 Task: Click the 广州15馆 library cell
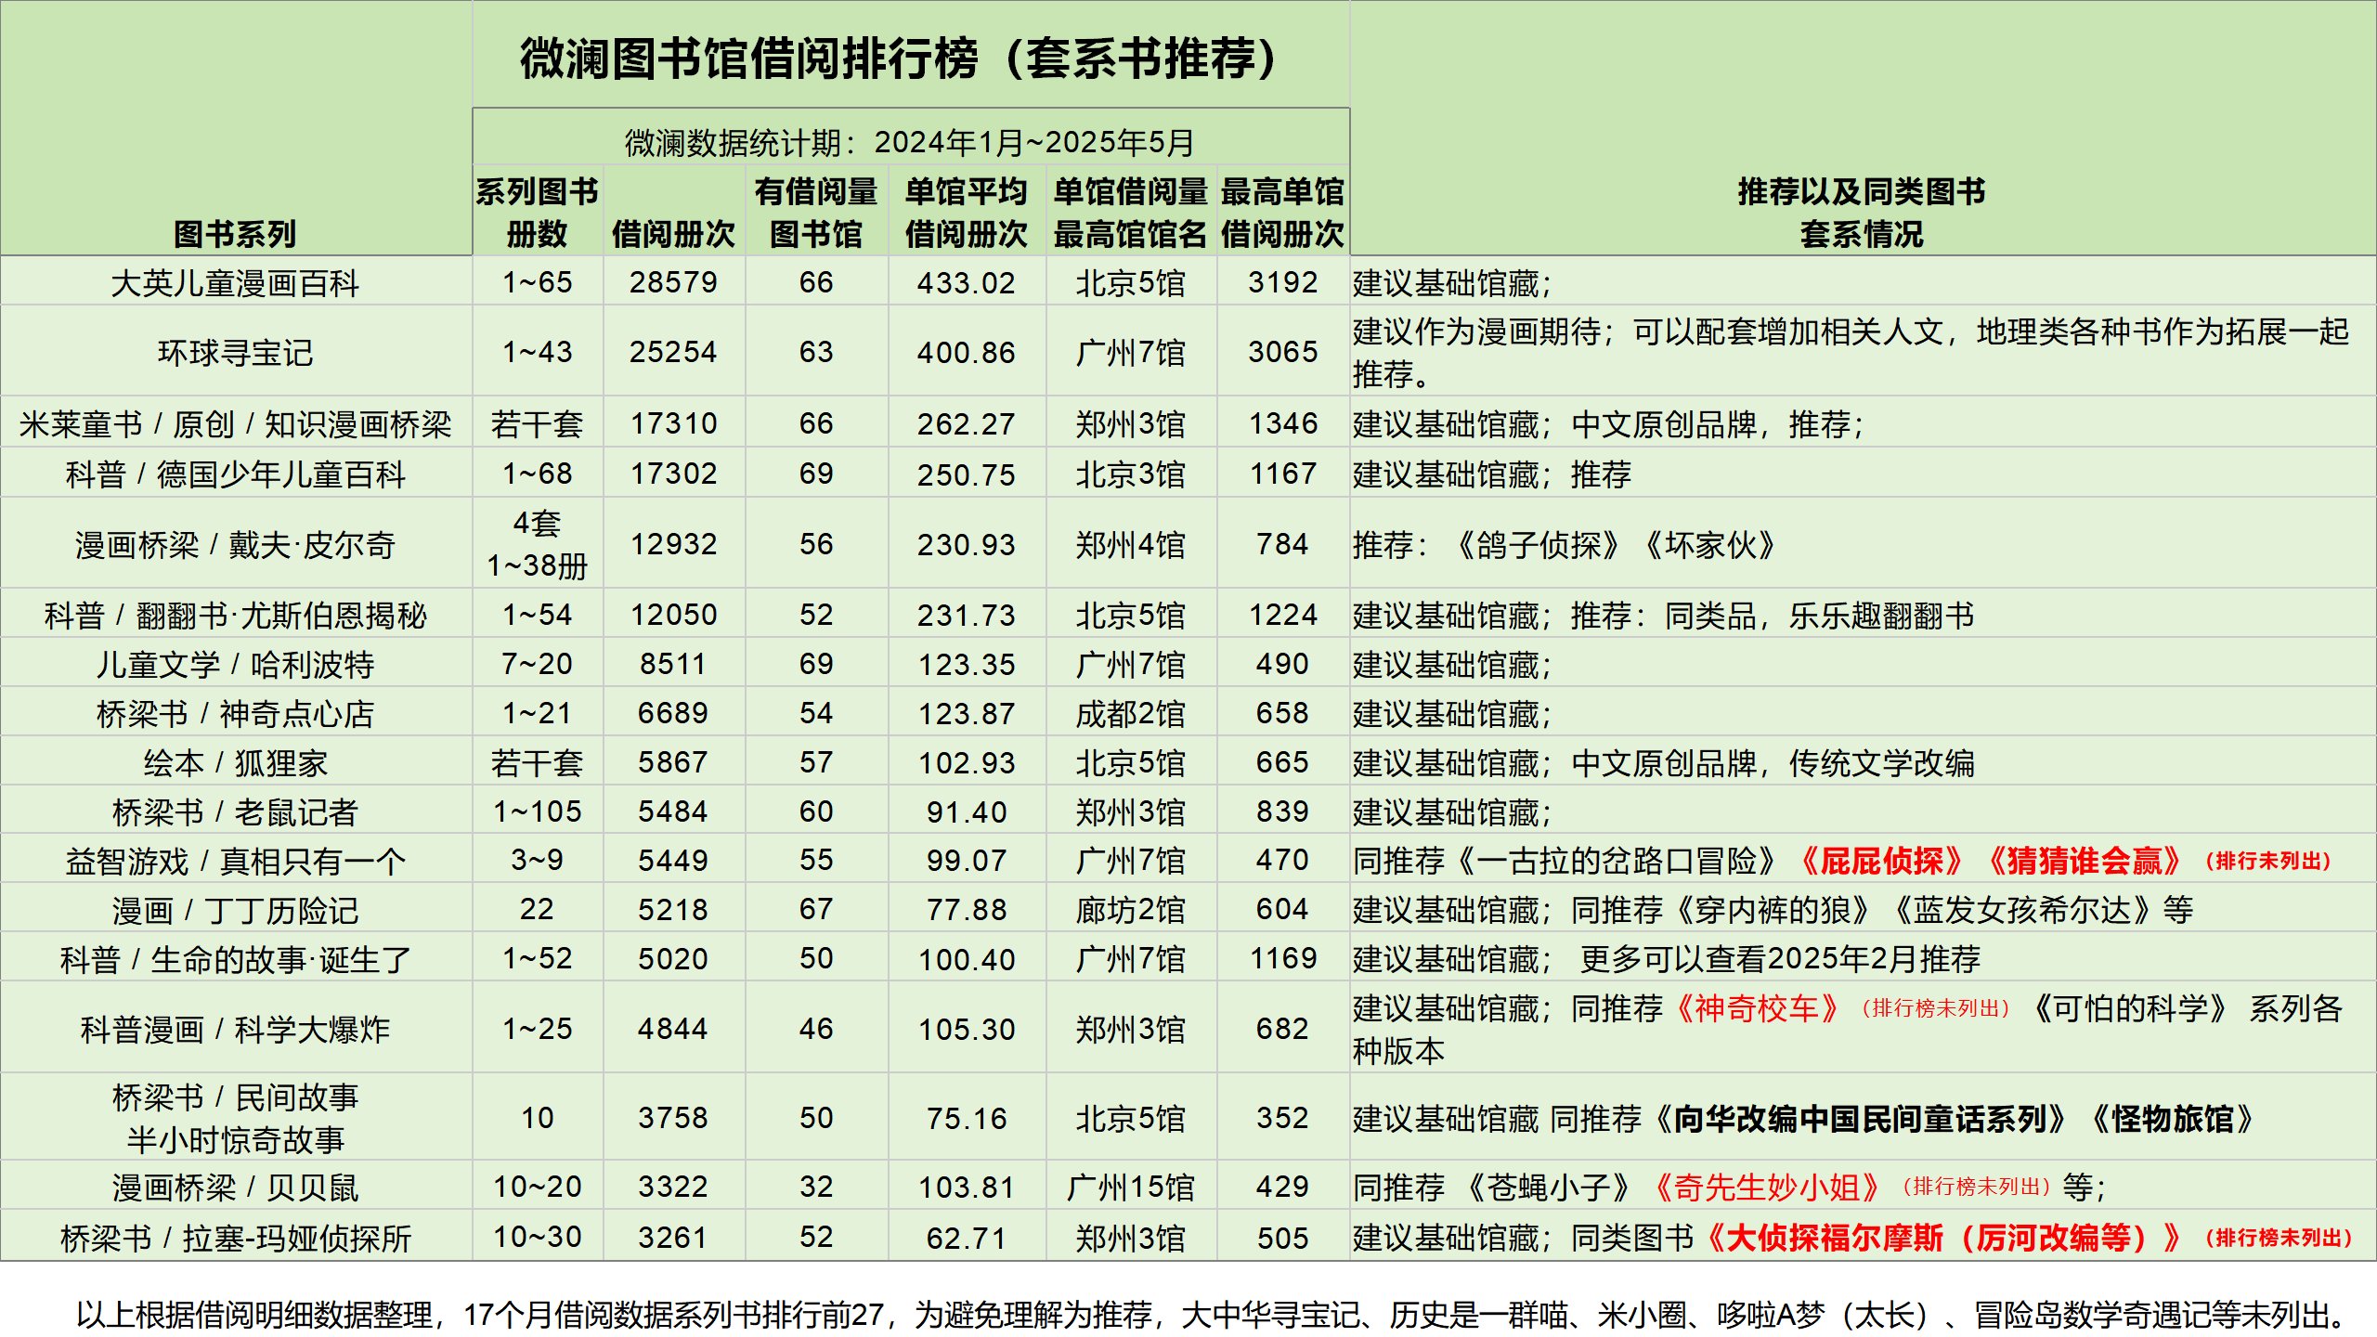[1130, 1187]
